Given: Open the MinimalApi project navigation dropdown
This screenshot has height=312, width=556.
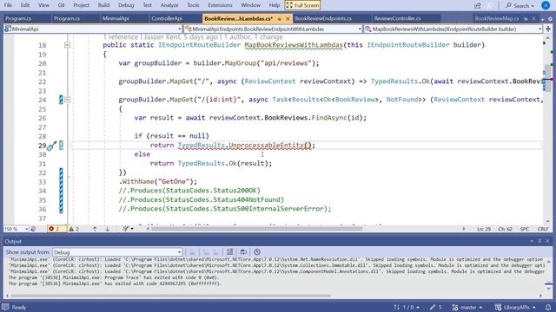Looking at the screenshot, I should tap(93, 29).
